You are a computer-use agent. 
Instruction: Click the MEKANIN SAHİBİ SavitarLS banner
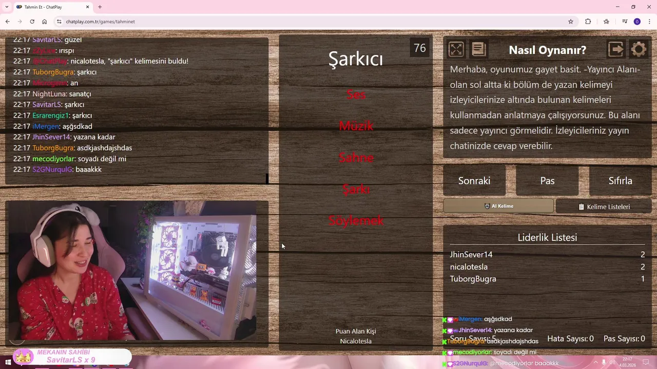[x=72, y=356]
